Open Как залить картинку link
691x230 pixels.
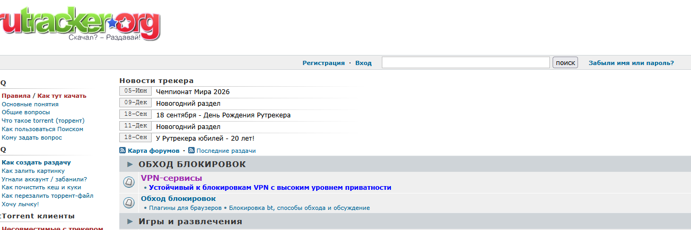33,171
